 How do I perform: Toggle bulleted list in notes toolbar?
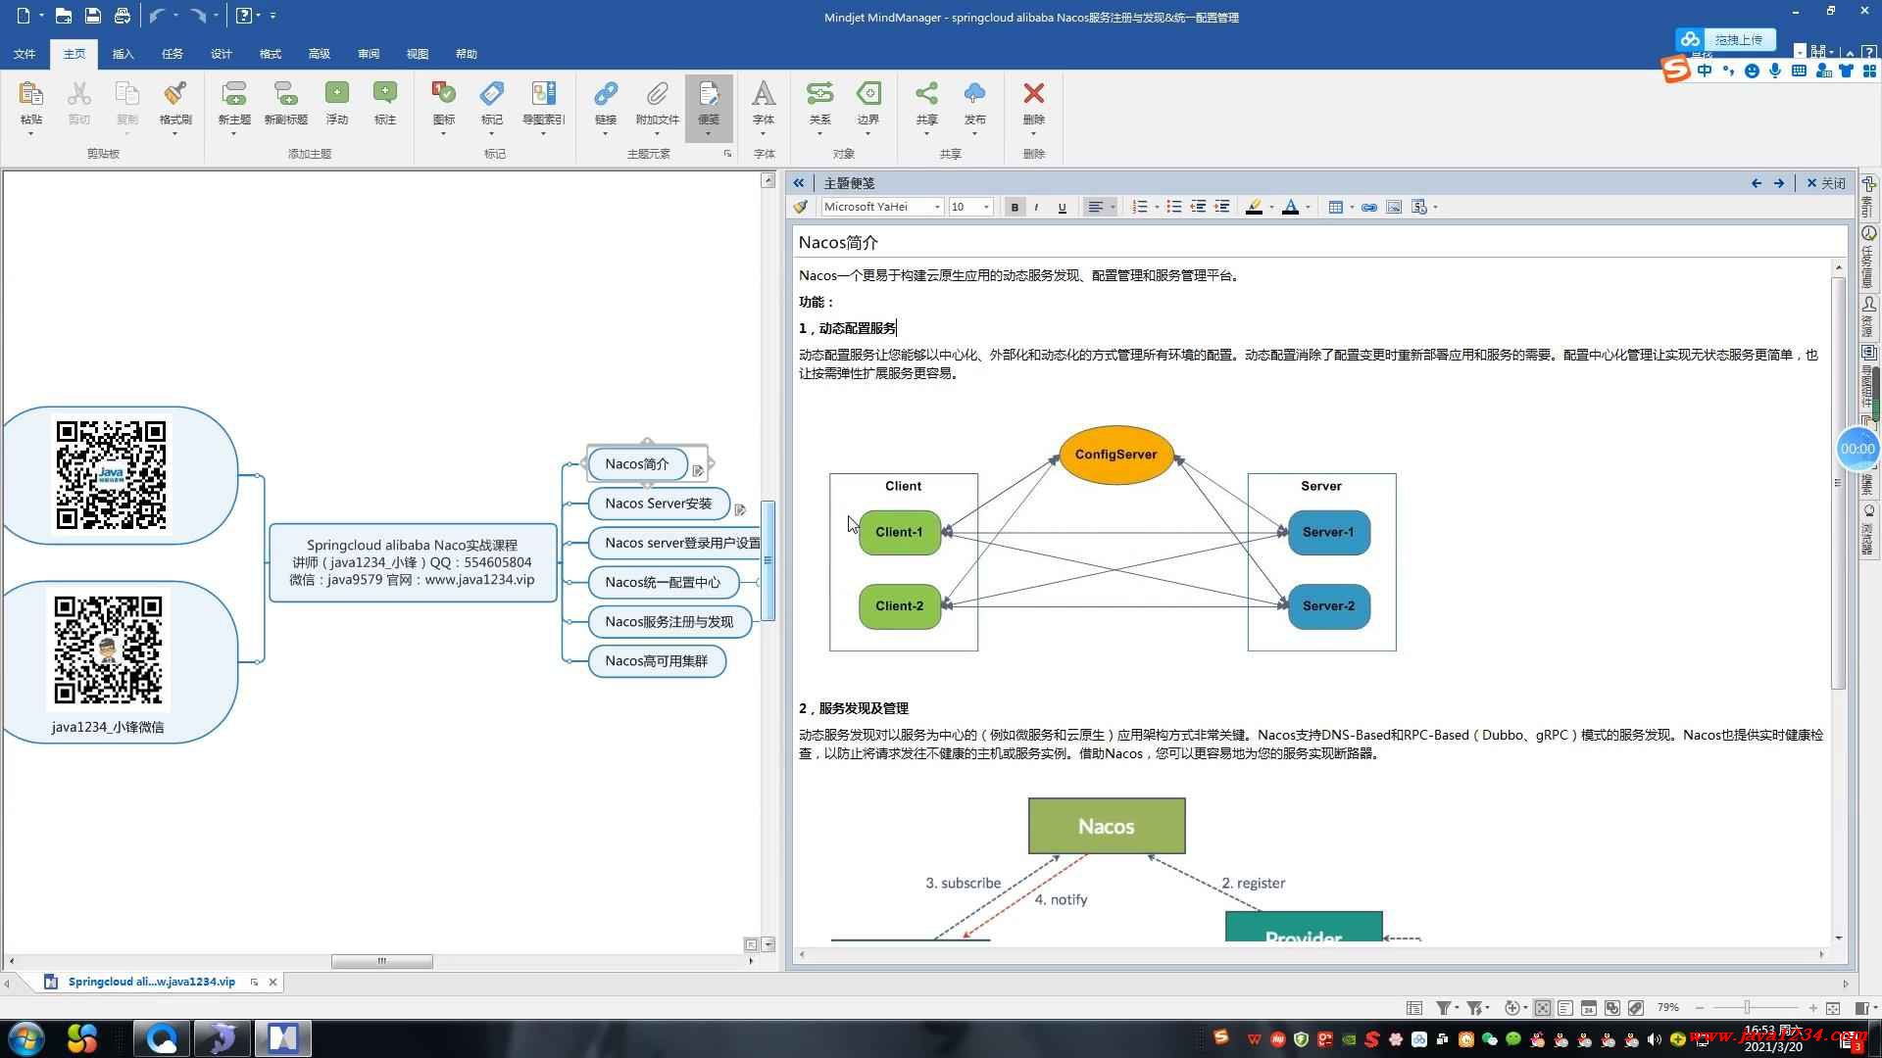[x=1173, y=207]
